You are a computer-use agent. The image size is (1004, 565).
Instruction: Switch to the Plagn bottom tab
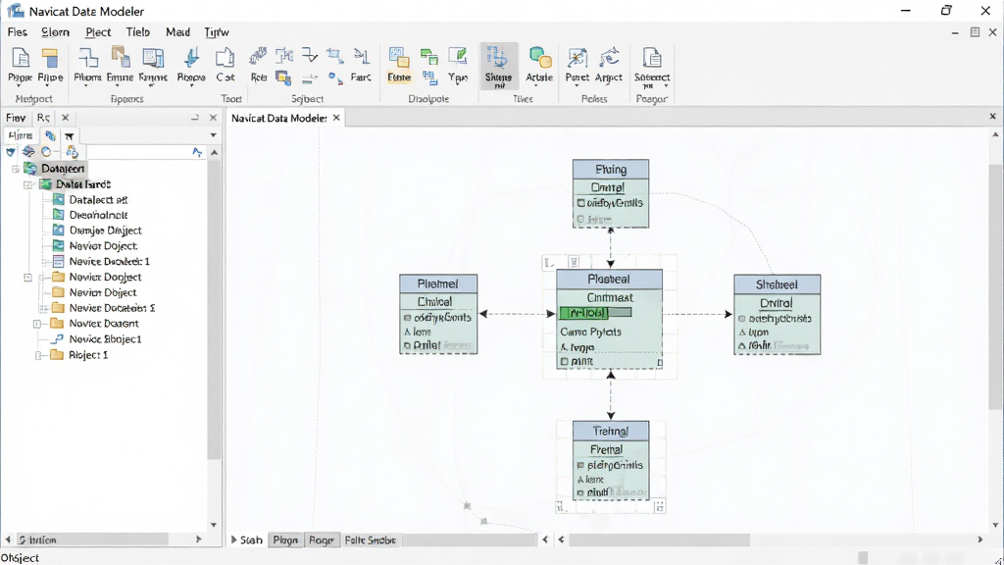(x=285, y=540)
